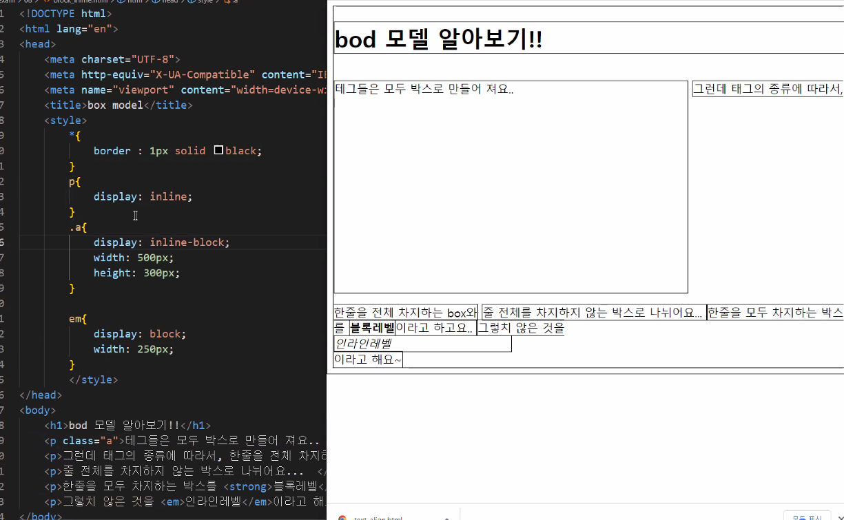Click the code line starting <p>그런데 태그의 종류에
This screenshot has width=844, height=520.
pos(185,455)
